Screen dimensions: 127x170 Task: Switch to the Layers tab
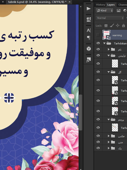(x=111, y=5)
